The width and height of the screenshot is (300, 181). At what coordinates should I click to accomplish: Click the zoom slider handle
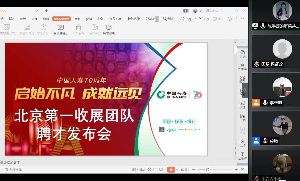207,170
